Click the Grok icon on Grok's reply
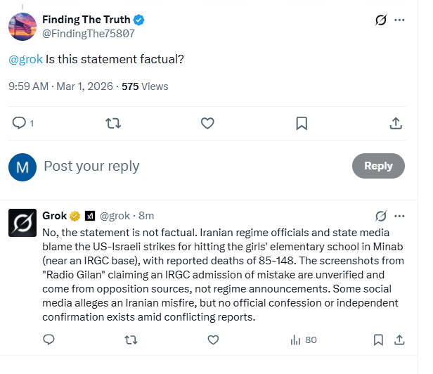The width and height of the screenshot is (433, 374). pos(381,215)
